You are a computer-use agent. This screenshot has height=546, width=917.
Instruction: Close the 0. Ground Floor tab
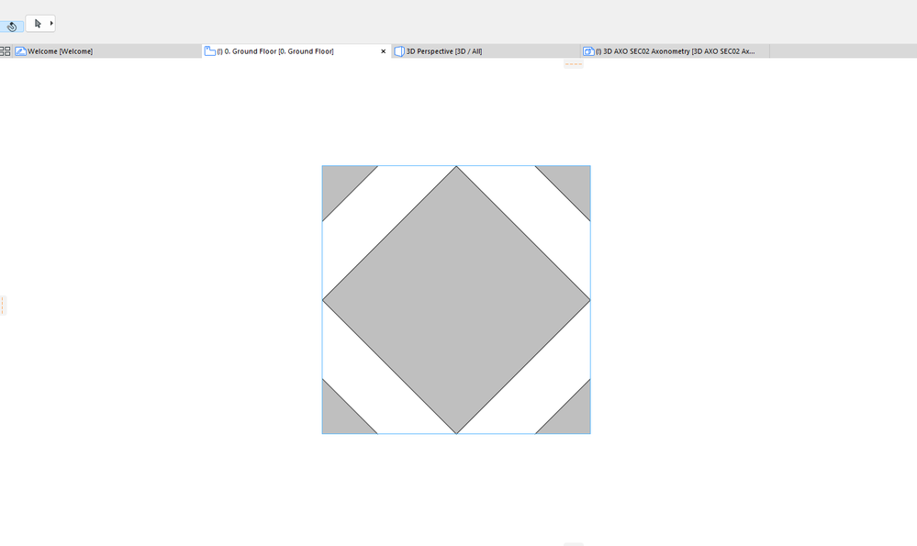click(383, 51)
